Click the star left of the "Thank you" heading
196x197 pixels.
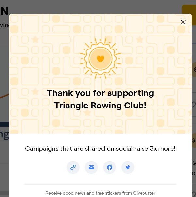(x=35, y=91)
